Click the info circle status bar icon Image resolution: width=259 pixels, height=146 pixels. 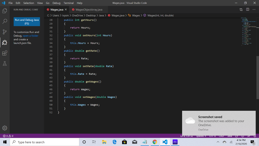(x=243, y=136)
